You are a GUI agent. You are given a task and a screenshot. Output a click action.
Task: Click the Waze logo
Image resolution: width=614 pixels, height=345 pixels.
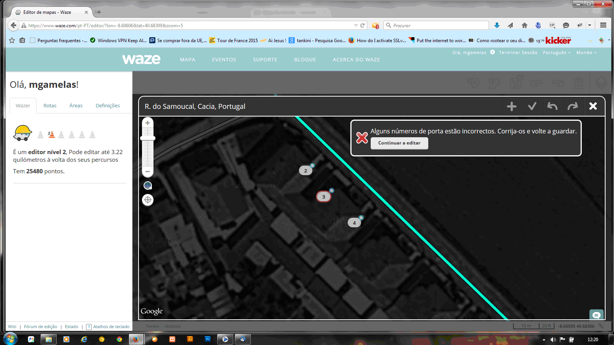click(142, 59)
